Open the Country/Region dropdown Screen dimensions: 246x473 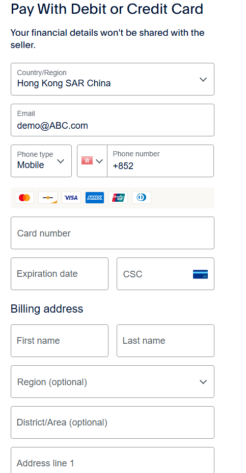(x=113, y=79)
